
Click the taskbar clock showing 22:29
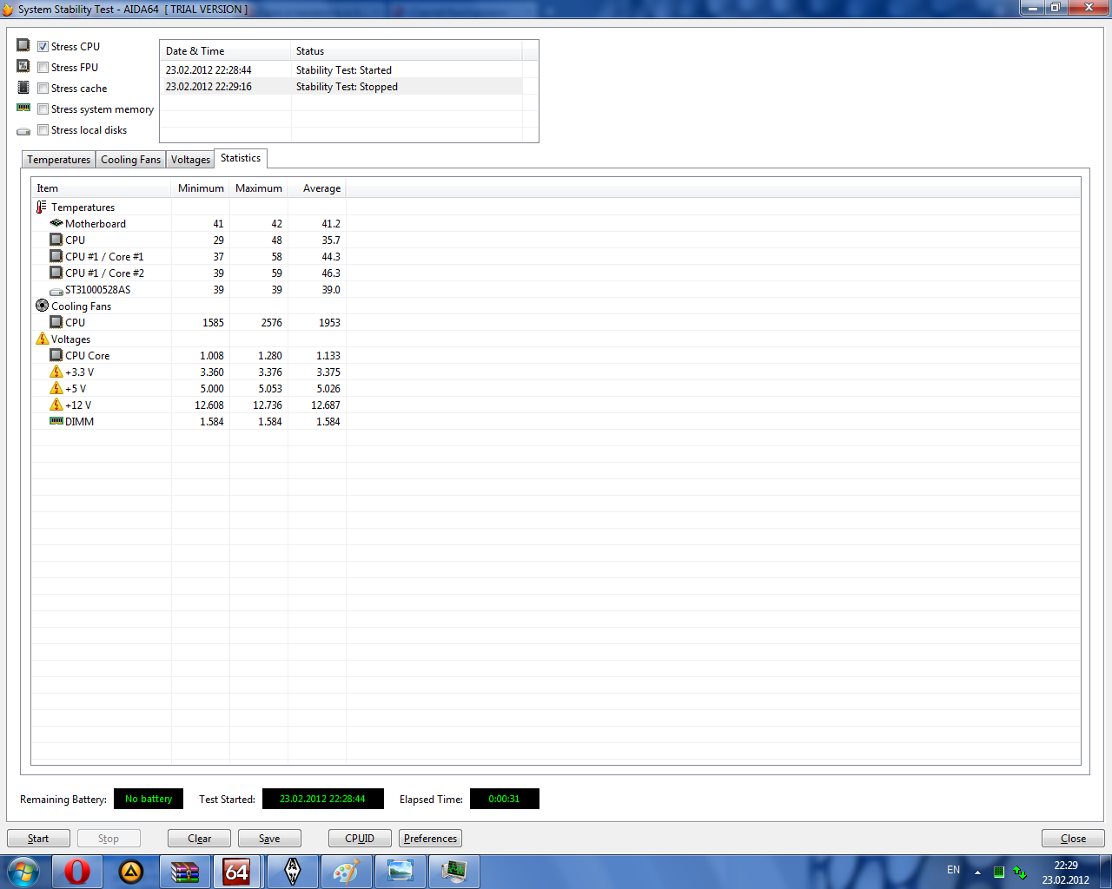pyautogui.click(x=1066, y=873)
